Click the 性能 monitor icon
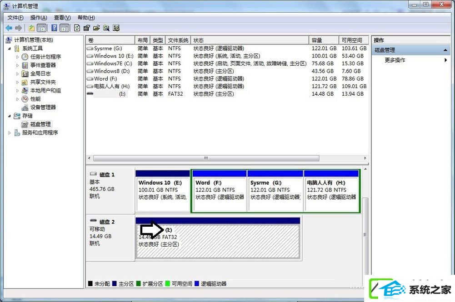This screenshot has width=455, height=302. coord(25,99)
